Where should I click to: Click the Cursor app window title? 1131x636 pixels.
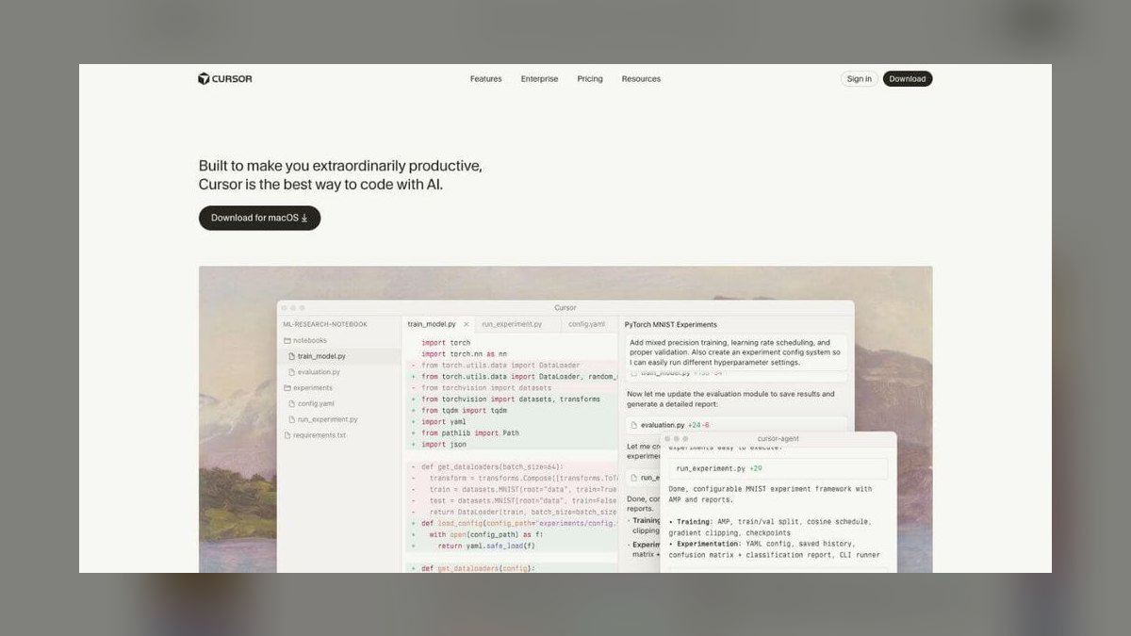[x=565, y=308]
